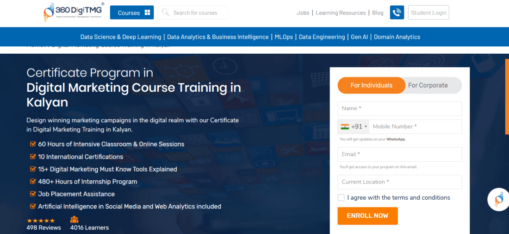Click the Email input field
Viewport: 509px width, 234px height.
(400, 154)
